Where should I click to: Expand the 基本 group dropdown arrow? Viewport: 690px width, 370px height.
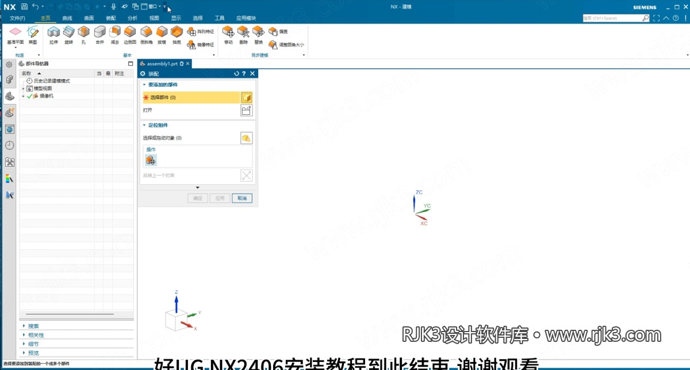coord(214,55)
